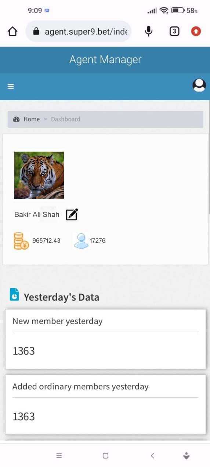Image resolution: width=210 pixels, height=467 pixels.
Task: Tap the Yesterday's Data section icon
Action: click(14, 294)
